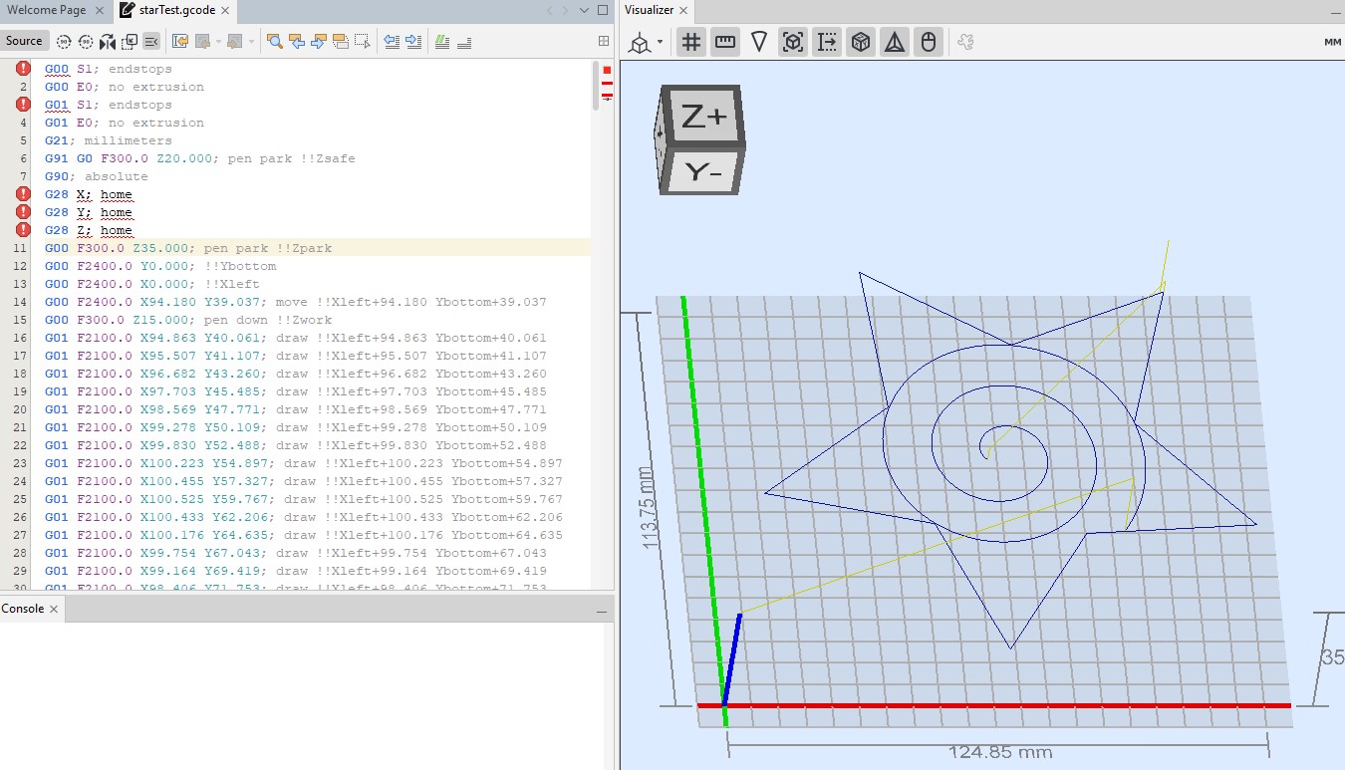The height and width of the screenshot is (770, 1345).
Task: Click the zoom-to-fit cube icon
Action: [792, 42]
